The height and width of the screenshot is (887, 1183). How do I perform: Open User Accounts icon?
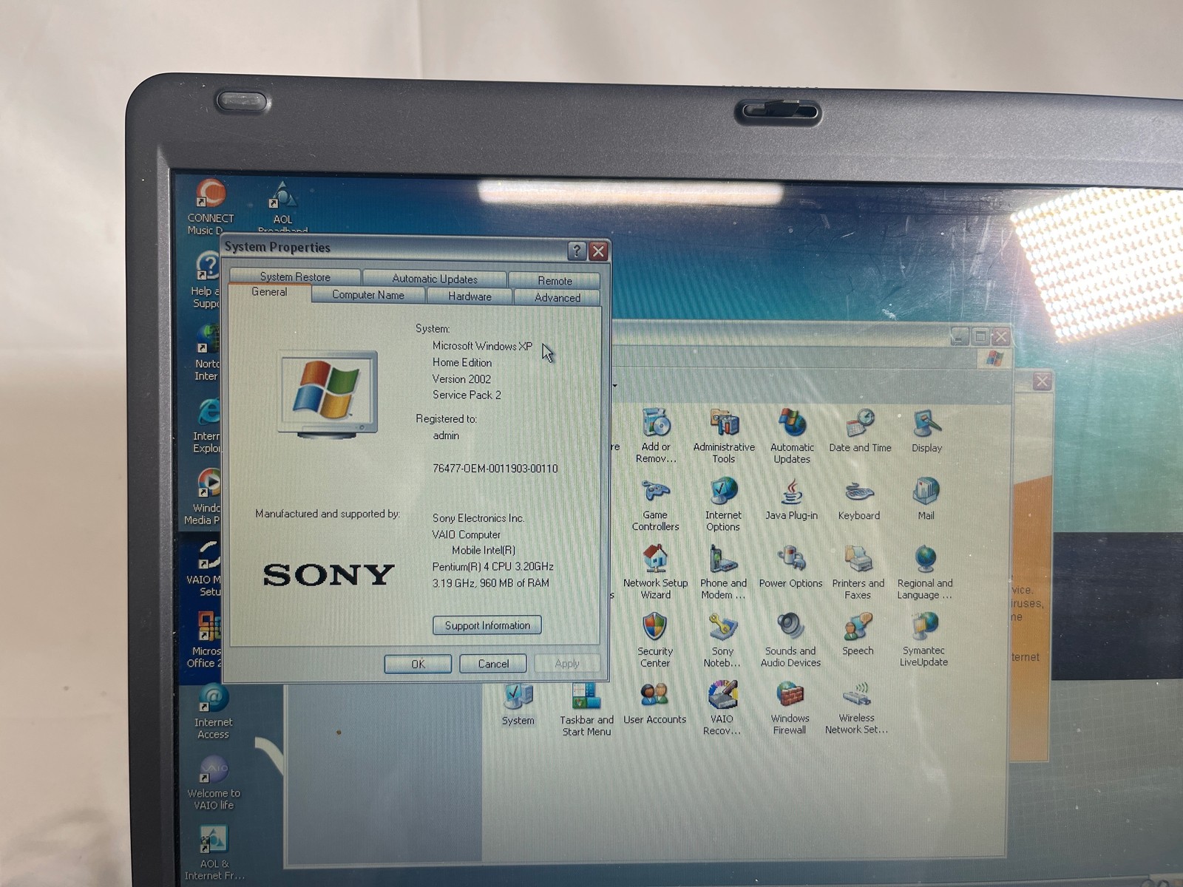click(654, 704)
